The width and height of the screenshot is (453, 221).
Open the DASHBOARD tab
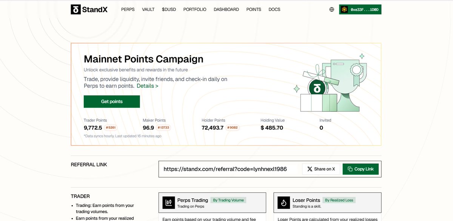226,9
